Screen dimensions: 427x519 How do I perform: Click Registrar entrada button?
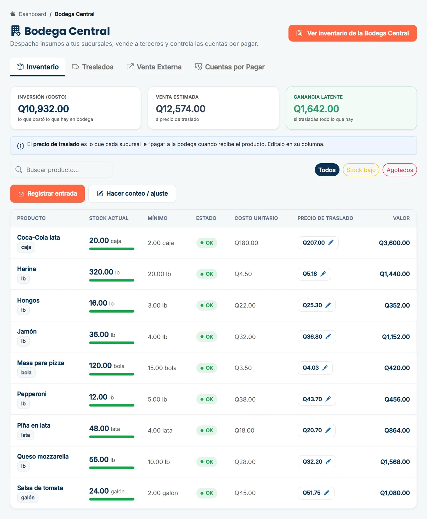[48, 193]
